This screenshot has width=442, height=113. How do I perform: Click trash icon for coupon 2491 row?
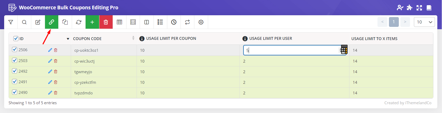click(56, 82)
